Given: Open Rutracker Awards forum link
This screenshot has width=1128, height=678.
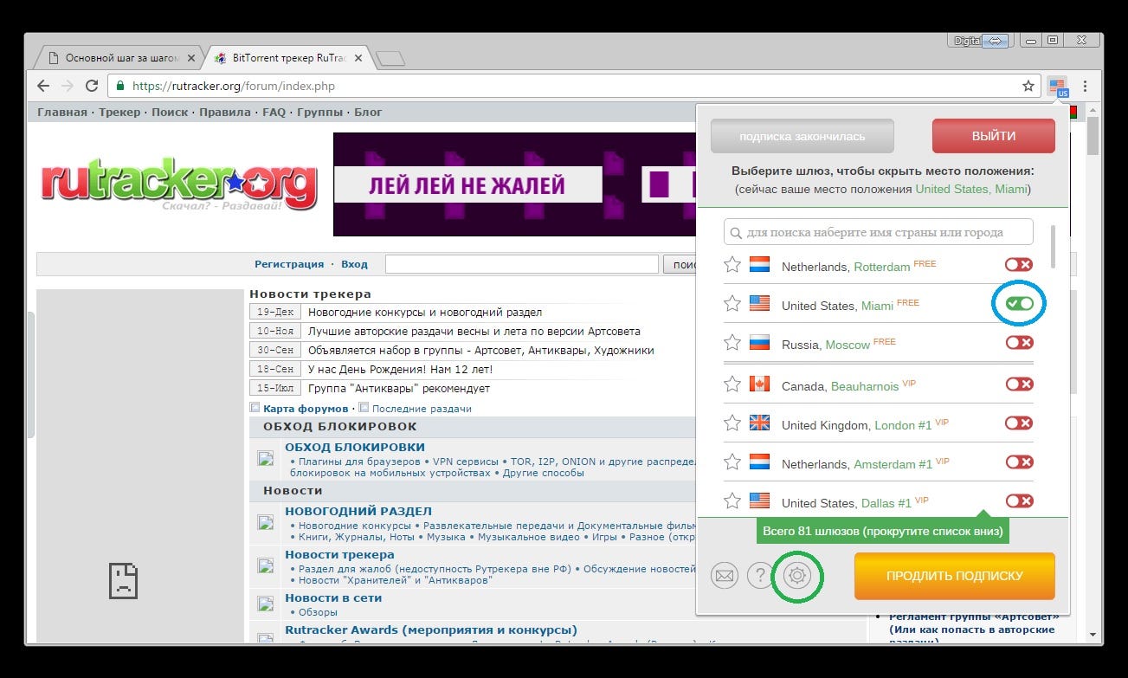Looking at the screenshot, I should click(431, 630).
